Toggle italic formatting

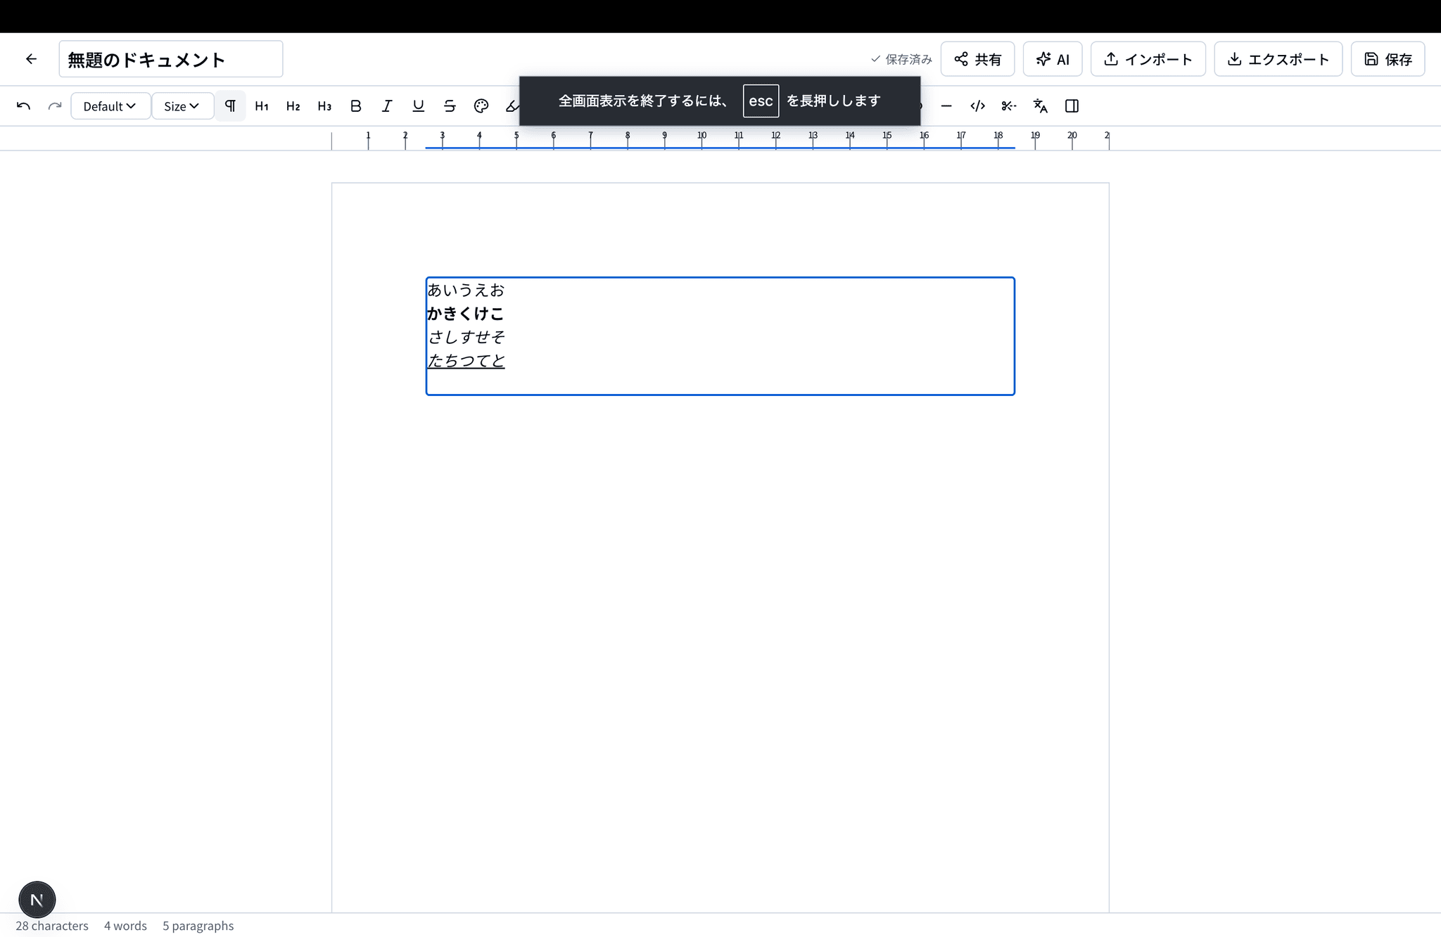pyautogui.click(x=387, y=106)
